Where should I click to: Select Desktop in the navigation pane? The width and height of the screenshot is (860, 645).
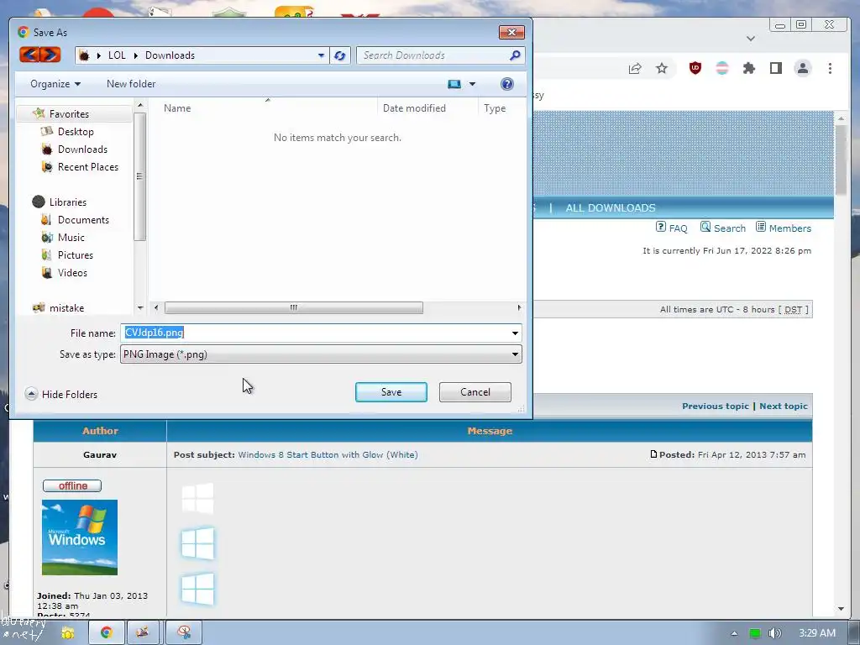point(76,132)
